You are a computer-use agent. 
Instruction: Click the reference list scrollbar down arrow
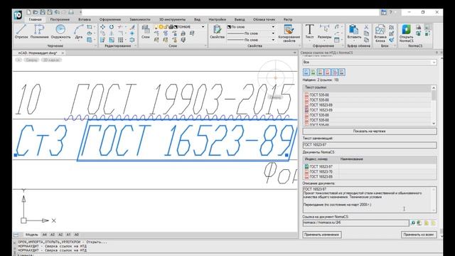tap(434, 123)
